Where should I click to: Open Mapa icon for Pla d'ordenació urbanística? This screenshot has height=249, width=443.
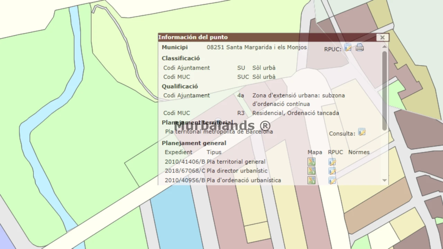pos(311,180)
